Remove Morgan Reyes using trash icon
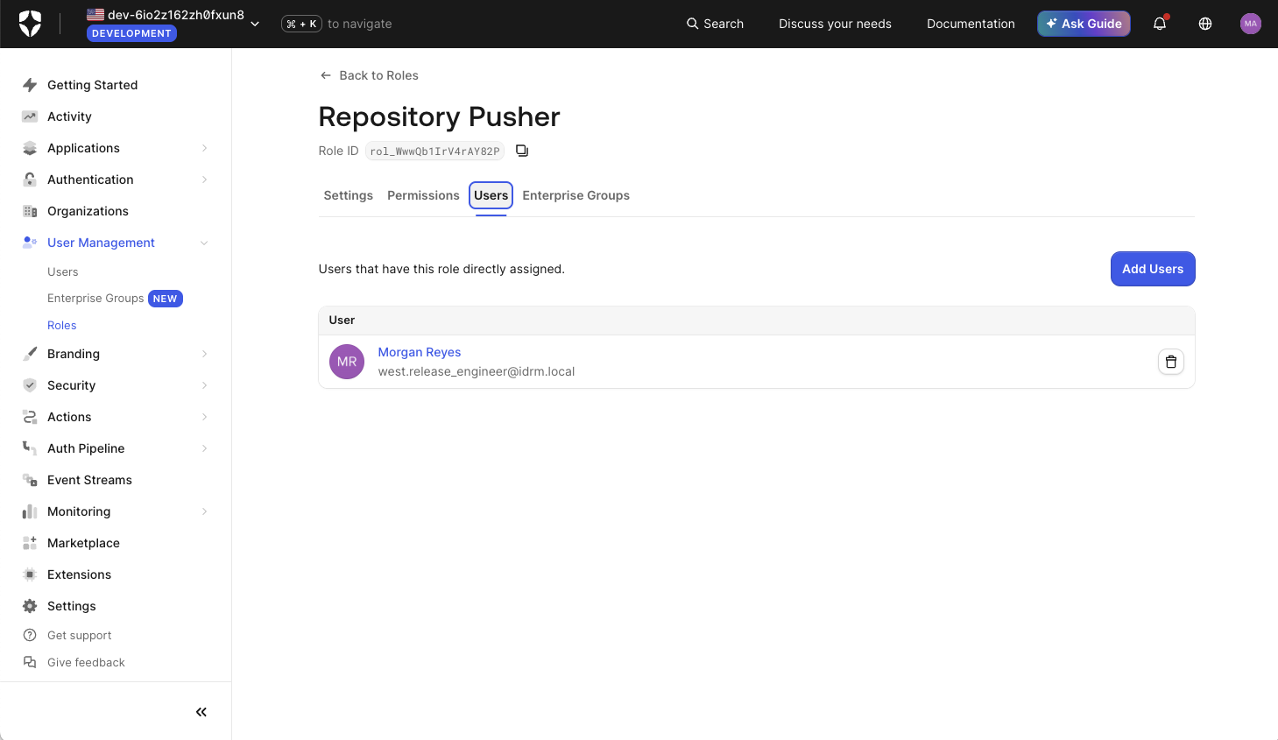This screenshot has height=740, width=1278. pos(1171,362)
